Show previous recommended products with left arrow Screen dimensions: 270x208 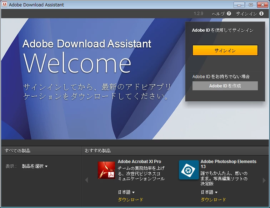click(x=86, y=180)
